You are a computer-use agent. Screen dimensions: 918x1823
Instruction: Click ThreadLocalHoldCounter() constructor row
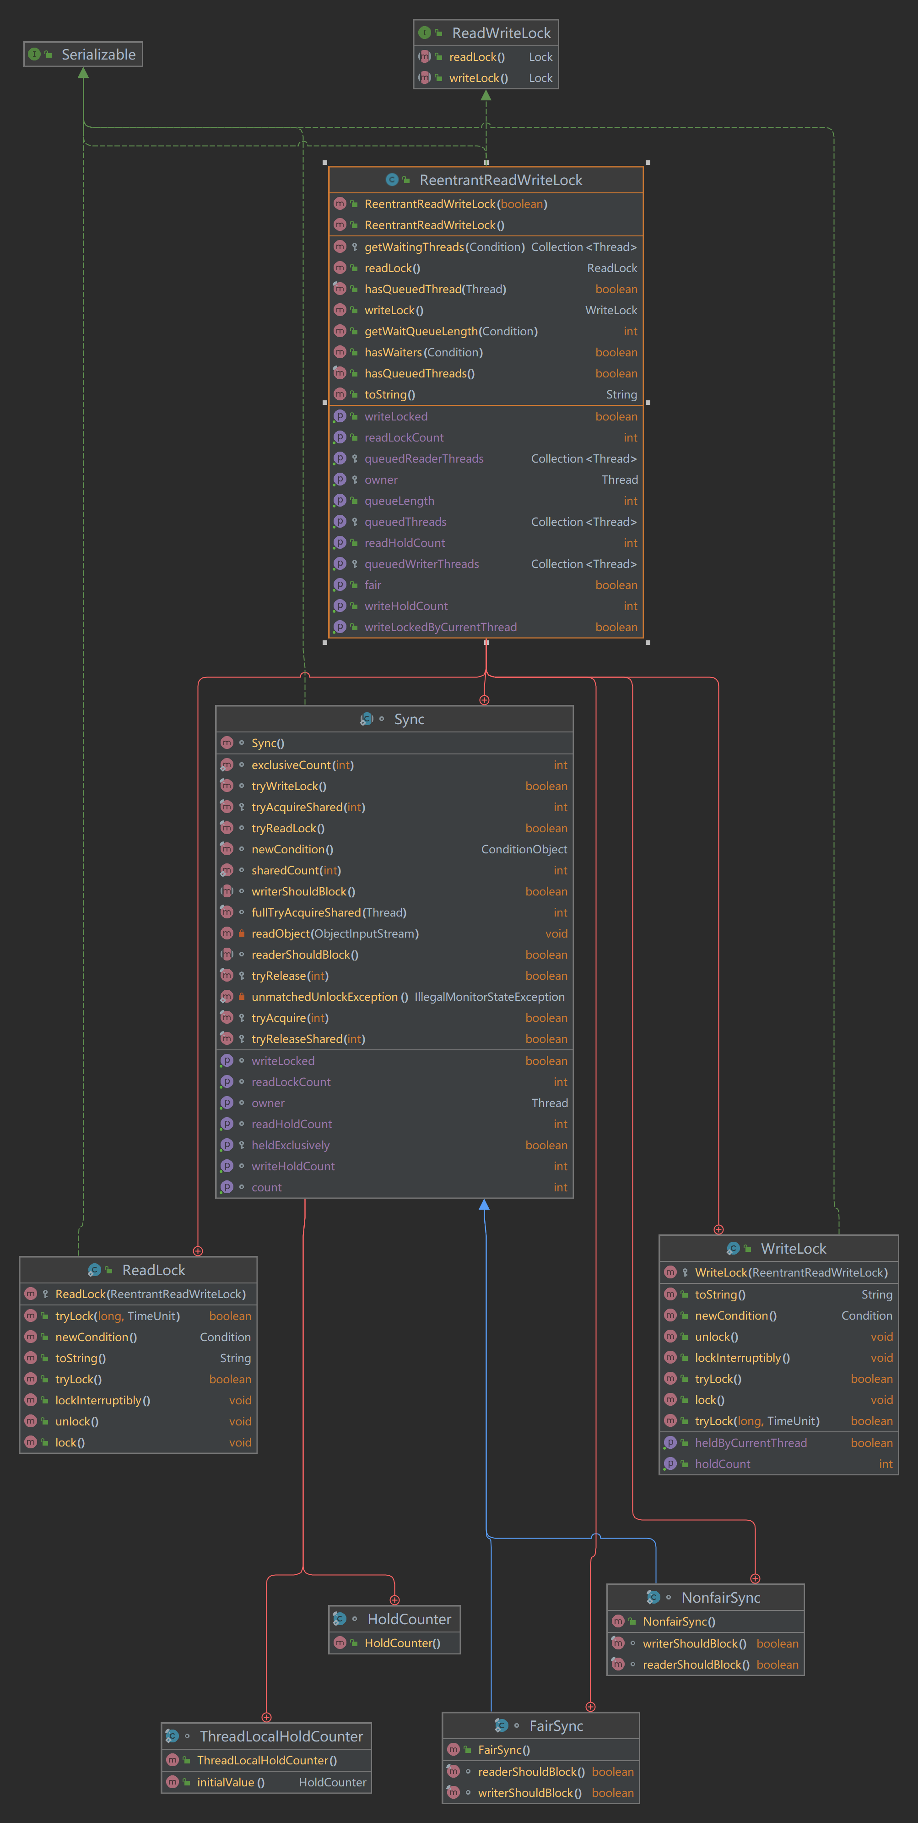[x=266, y=1760]
